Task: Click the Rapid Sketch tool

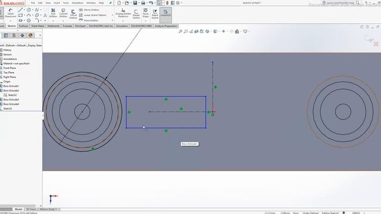Action: pyautogui.click(x=155, y=14)
